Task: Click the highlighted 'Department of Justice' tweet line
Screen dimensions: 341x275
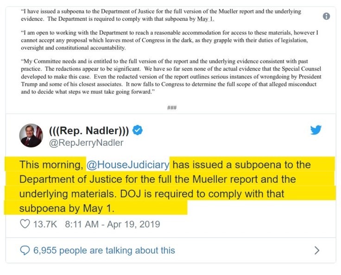Action: pyautogui.click(x=158, y=179)
